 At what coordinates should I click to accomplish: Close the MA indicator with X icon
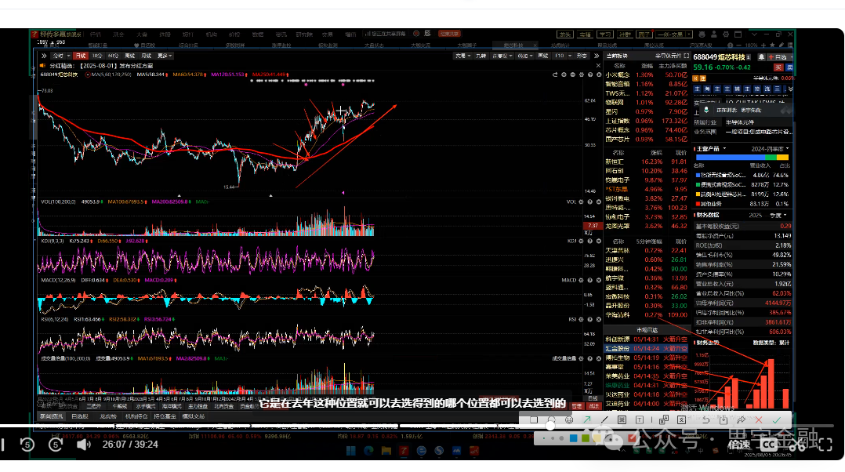599,74
